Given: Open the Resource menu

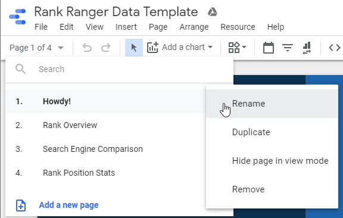Looking at the screenshot, I should pyautogui.click(x=238, y=27).
